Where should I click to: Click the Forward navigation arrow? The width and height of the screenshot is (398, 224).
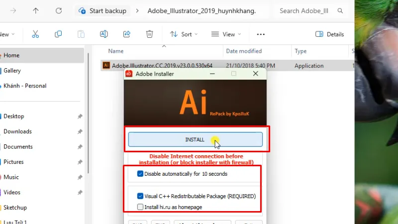pyautogui.click(x=13, y=10)
